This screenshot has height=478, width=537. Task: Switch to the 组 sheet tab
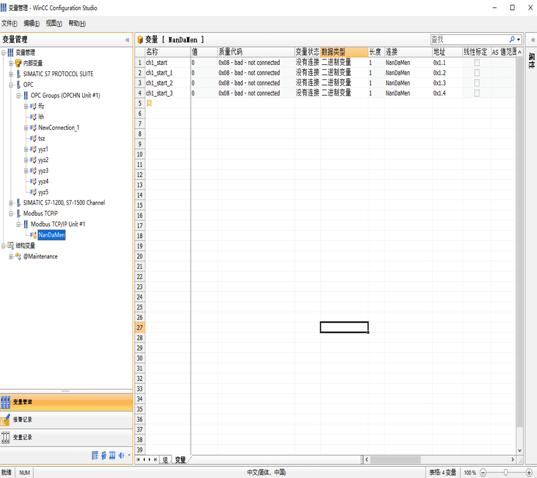165,460
